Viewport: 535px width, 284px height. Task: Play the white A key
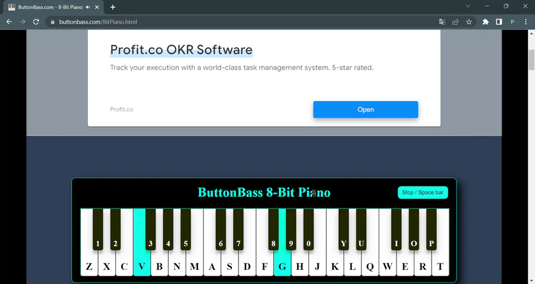coord(212,267)
